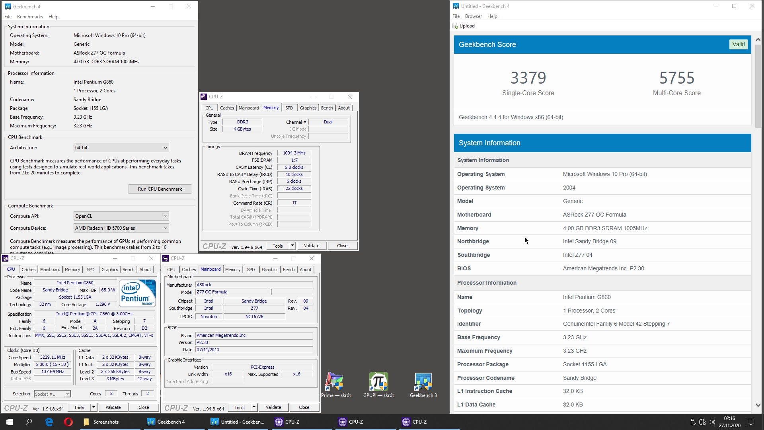The height and width of the screenshot is (430, 764).
Task: Switch to Caches tab in Mainboard CPU-Z window
Action: pyautogui.click(x=189, y=270)
